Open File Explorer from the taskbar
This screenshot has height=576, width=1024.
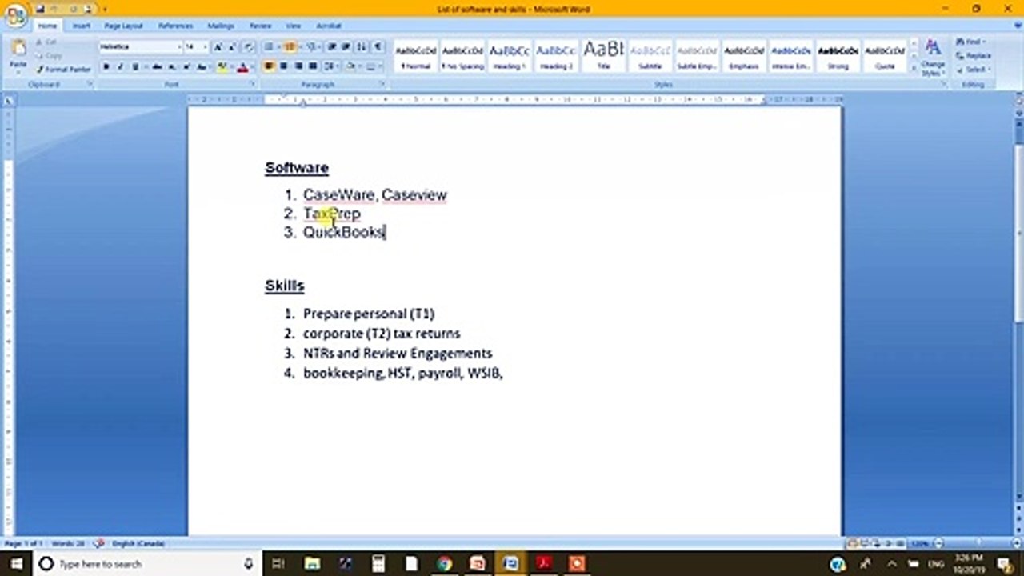click(312, 564)
